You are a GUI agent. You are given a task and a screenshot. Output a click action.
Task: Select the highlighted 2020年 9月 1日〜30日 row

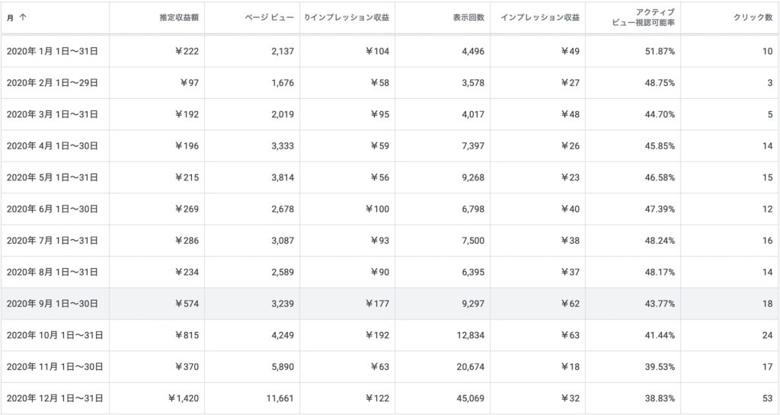click(x=390, y=304)
